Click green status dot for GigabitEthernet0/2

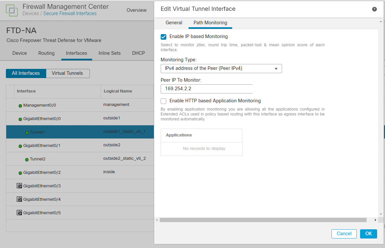(20, 173)
